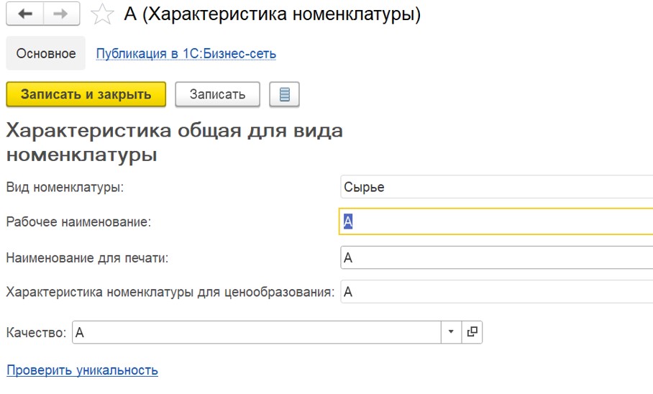
Task: Click the Качество label
Action: [36, 333]
